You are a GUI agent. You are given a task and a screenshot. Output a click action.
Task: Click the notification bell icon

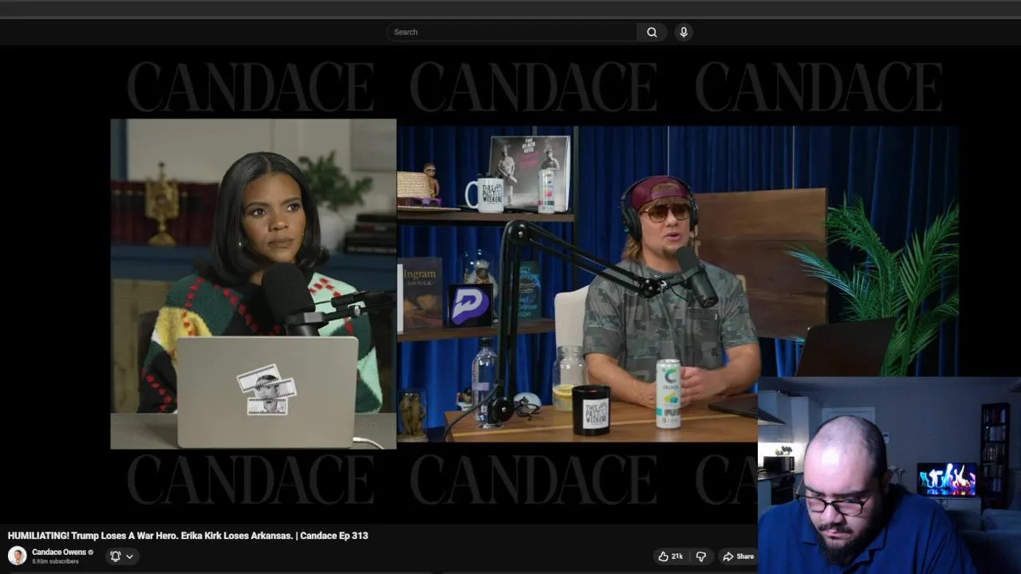pos(115,556)
